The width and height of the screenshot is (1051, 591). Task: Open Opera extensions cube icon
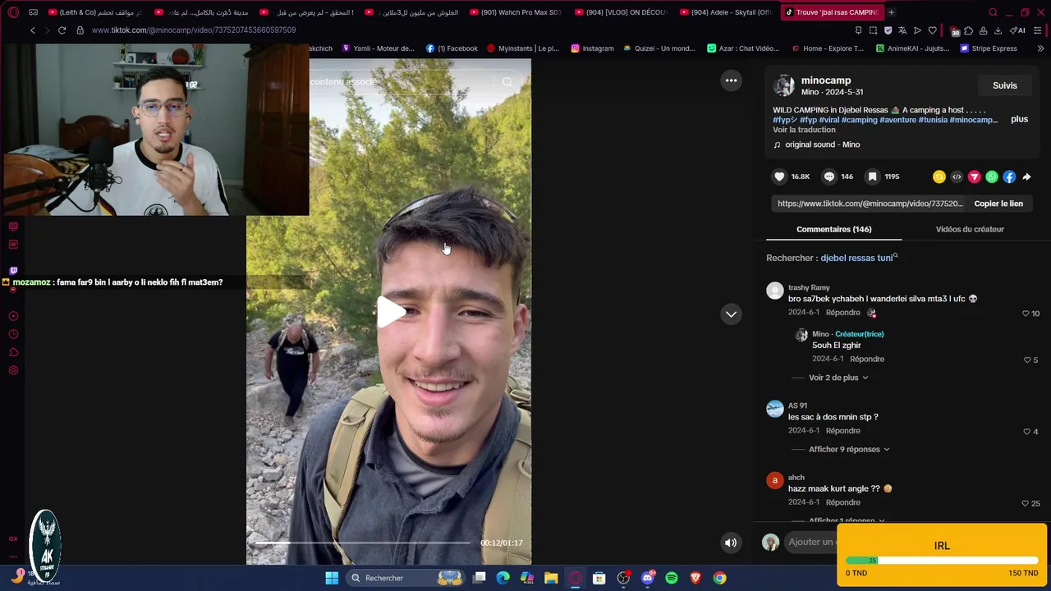pyautogui.click(x=968, y=30)
